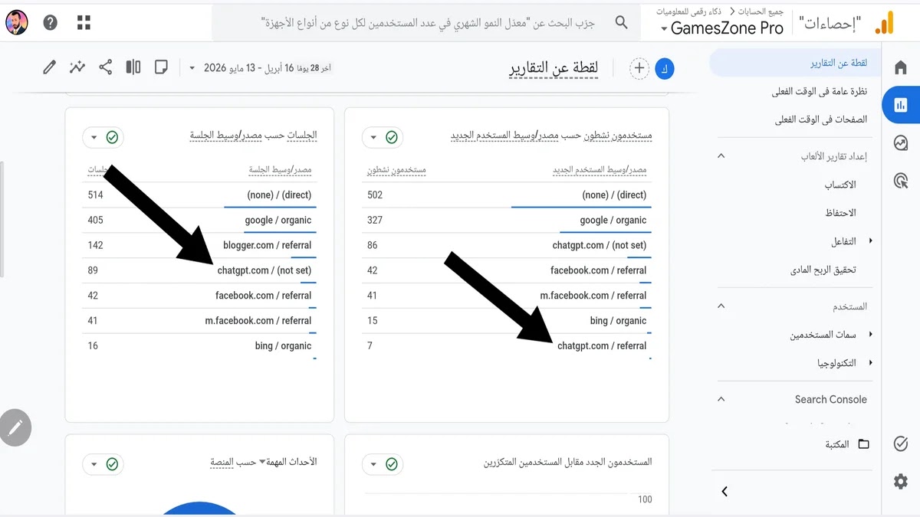Click the compare columns icon
The height and width of the screenshot is (517, 920).
[133, 67]
